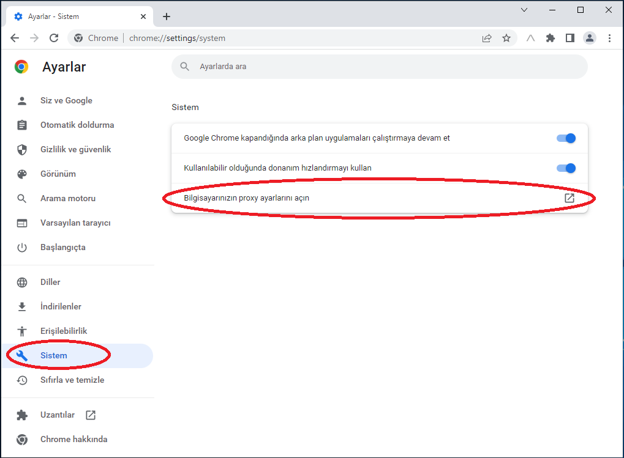The image size is (624, 458).
Task: Open the Extensions puzzle icon in toolbar
Action: [551, 38]
